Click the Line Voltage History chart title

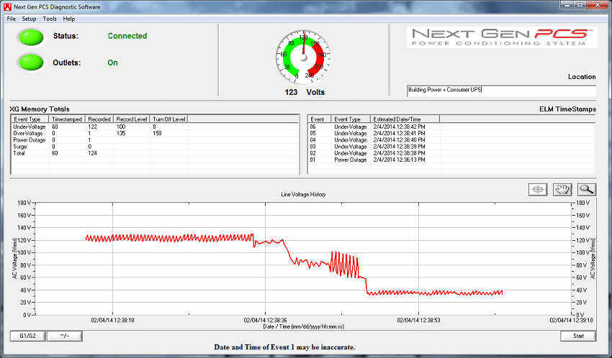coord(303,194)
